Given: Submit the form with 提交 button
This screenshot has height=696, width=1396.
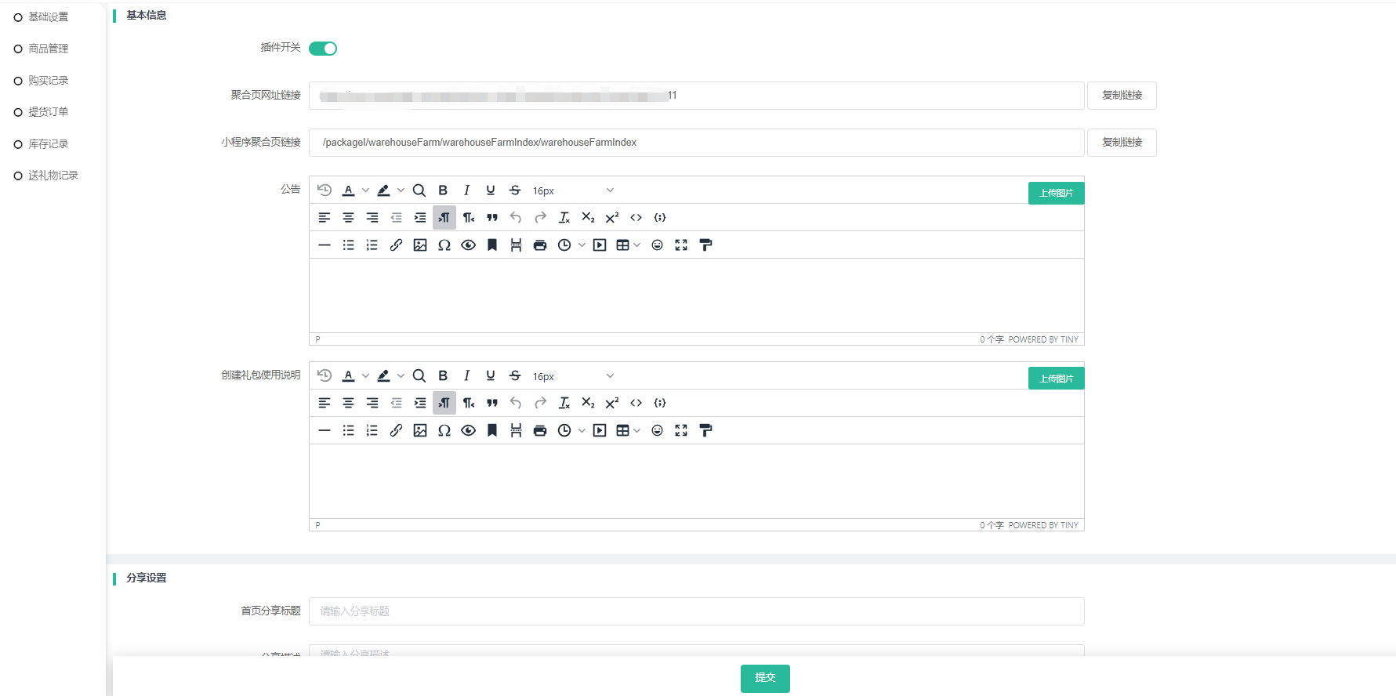Looking at the screenshot, I should coord(765,678).
